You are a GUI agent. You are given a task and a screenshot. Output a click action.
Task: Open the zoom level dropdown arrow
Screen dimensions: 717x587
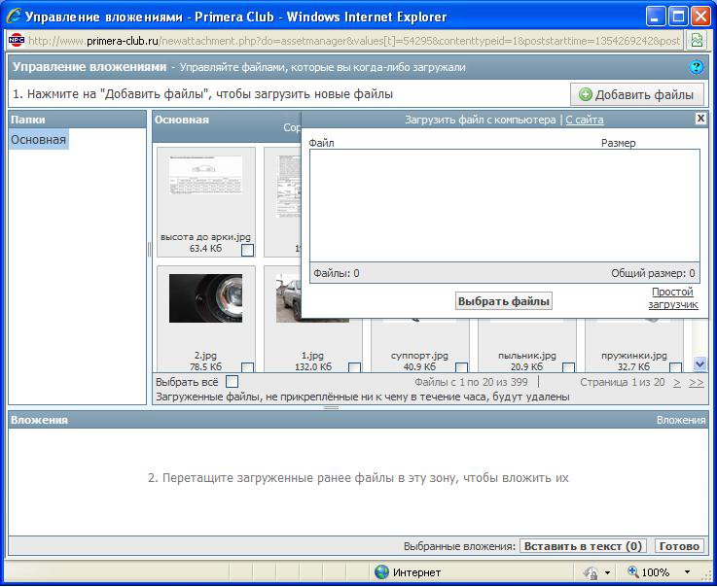click(687, 571)
